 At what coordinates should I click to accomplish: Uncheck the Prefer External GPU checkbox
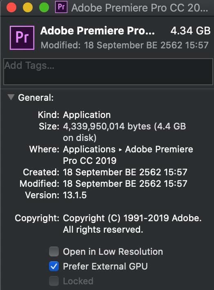click(54, 266)
